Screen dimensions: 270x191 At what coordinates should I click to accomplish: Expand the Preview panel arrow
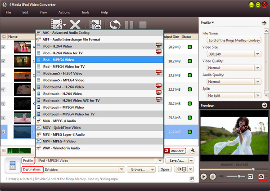264,105
